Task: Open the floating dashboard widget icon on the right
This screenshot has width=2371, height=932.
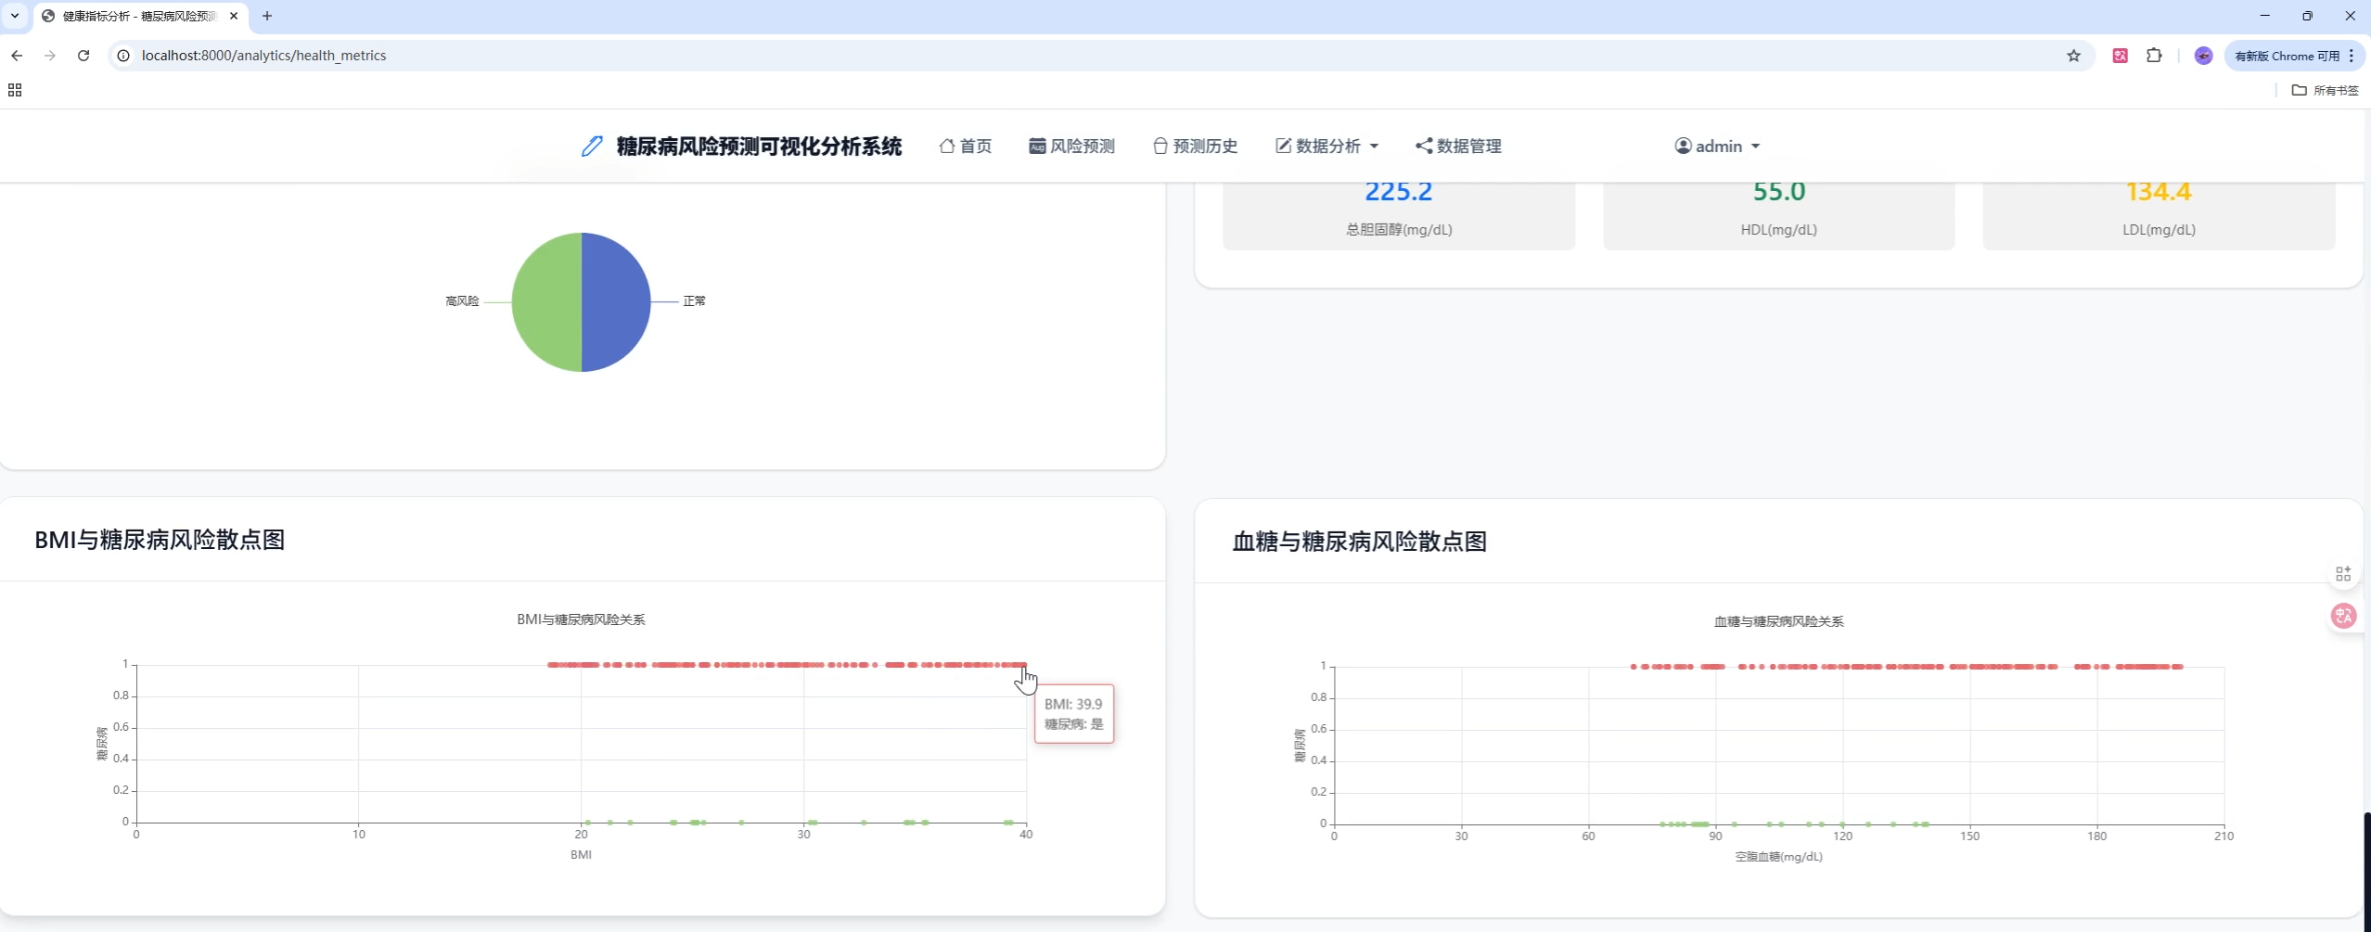Action: 2342,572
